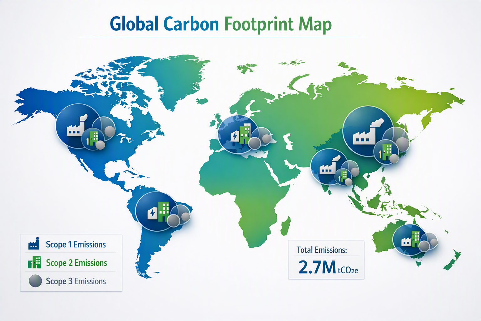
Task: Click North America's small green building bubble
Action: coord(93,139)
